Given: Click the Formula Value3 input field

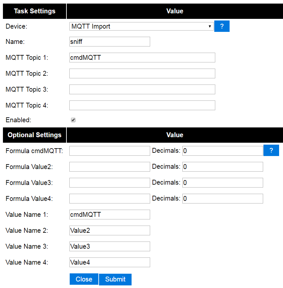Looking at the screenshot, I should click(110, 183).
